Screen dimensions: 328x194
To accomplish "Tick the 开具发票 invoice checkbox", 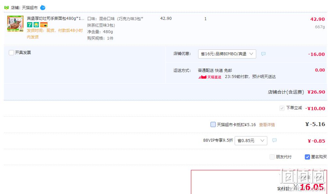I will [11, 53].
